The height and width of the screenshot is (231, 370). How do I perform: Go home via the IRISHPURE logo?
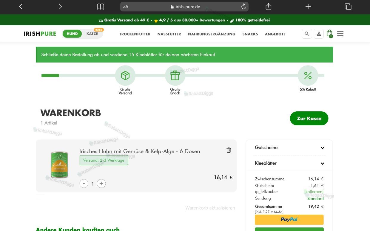(40, 34)
